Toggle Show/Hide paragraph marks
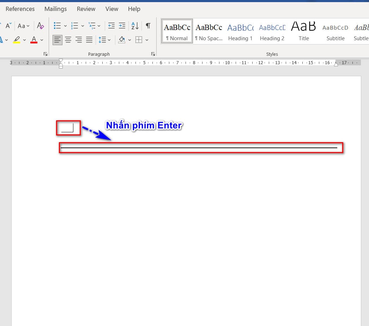Viewport: 369px width, 326px height. click(x=148, y=26)
